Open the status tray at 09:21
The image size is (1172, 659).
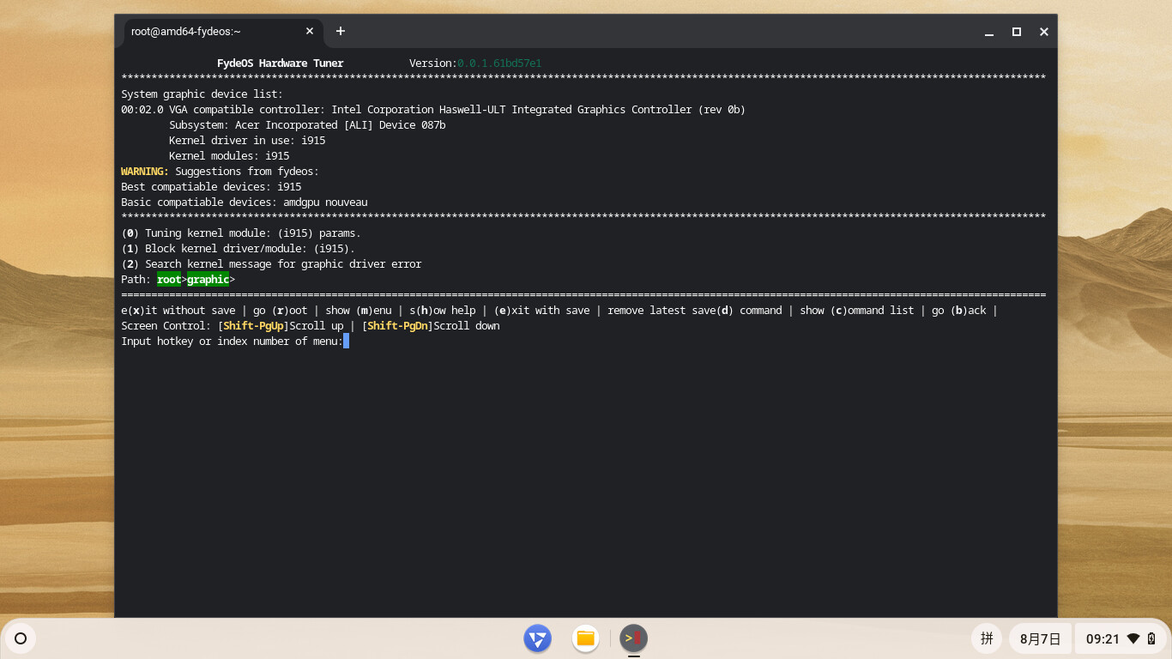(1121, 638)
